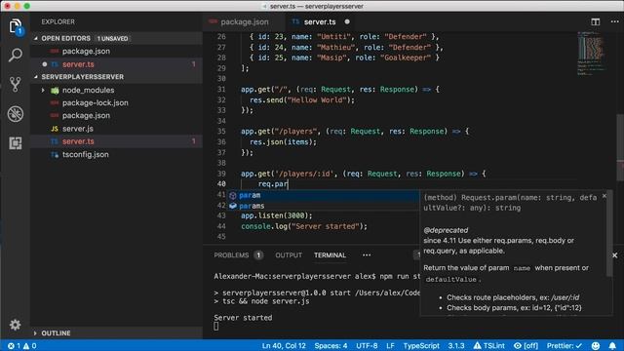The image size is (624, 351).
Task: Click node_modules folder icon
Action: 55,91
